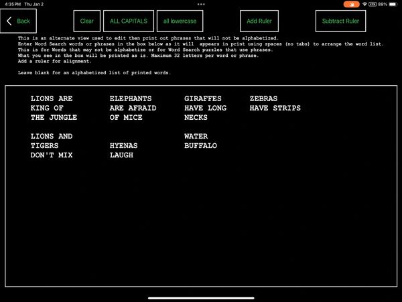The image size is (402, 302).
Task: Place cursor on the word HYENAS
Action: [x=123, y=145]
